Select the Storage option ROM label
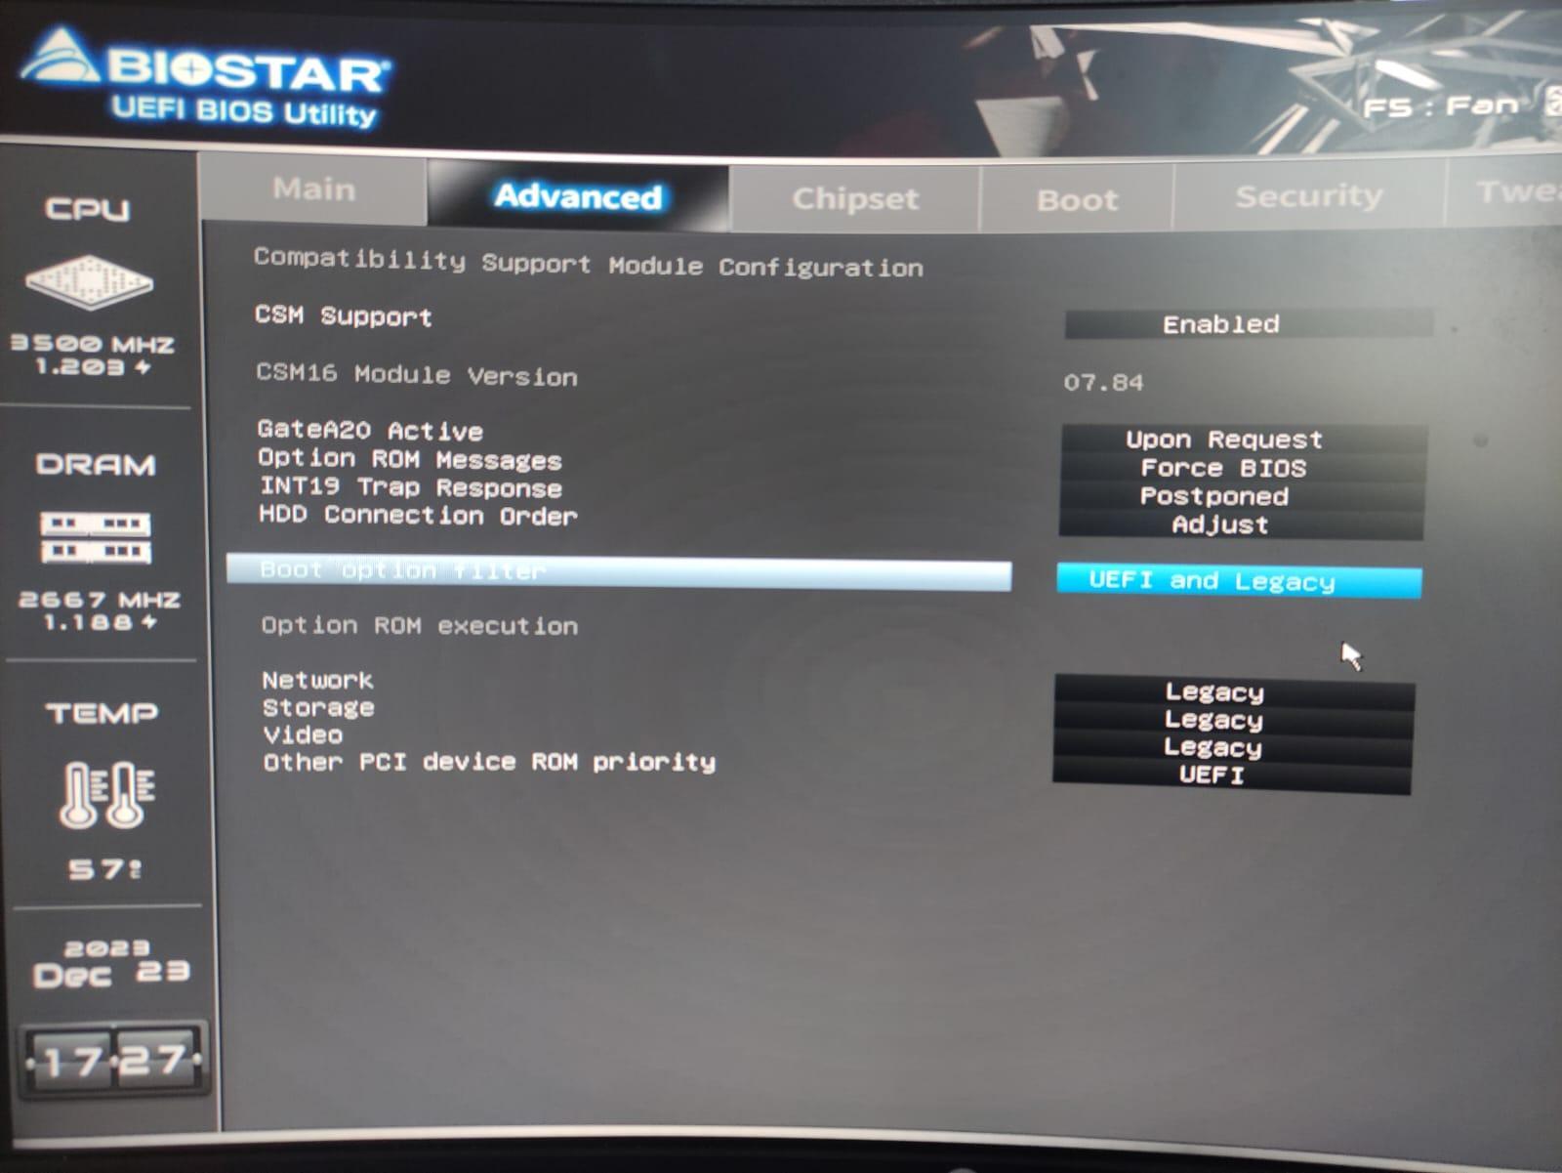 pyautogui.click(x=318, y=707)
